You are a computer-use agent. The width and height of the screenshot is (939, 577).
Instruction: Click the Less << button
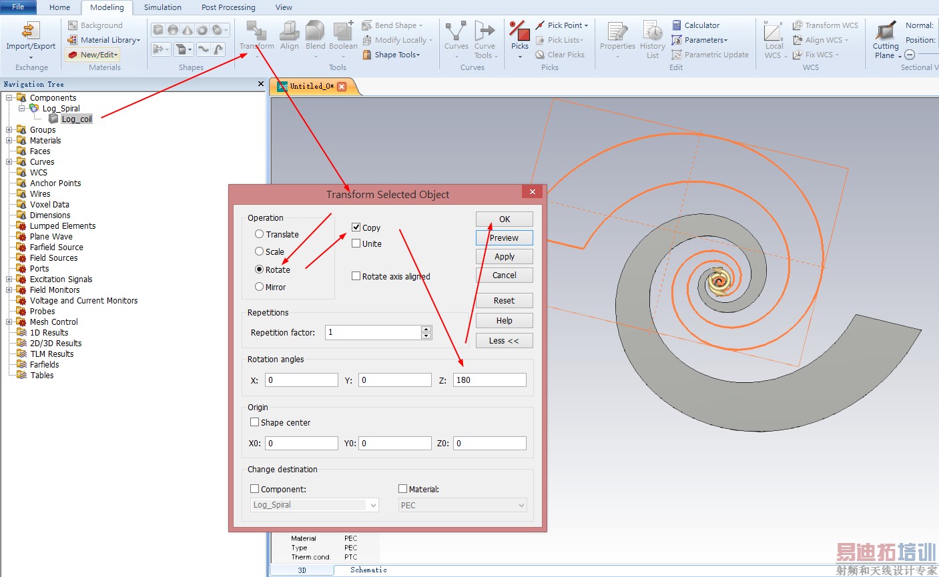click(504, 341)
